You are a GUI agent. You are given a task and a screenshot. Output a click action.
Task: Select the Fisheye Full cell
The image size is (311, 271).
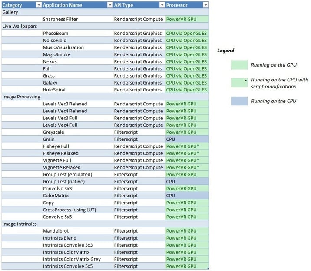point(78,146)
